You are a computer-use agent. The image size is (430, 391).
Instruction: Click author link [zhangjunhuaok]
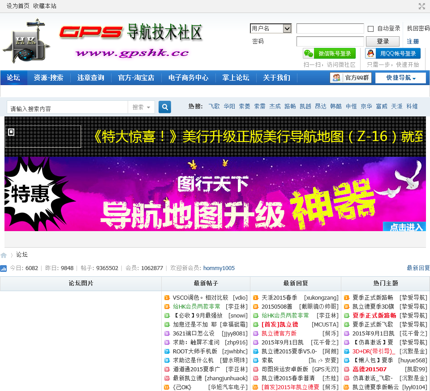(226, 378)
